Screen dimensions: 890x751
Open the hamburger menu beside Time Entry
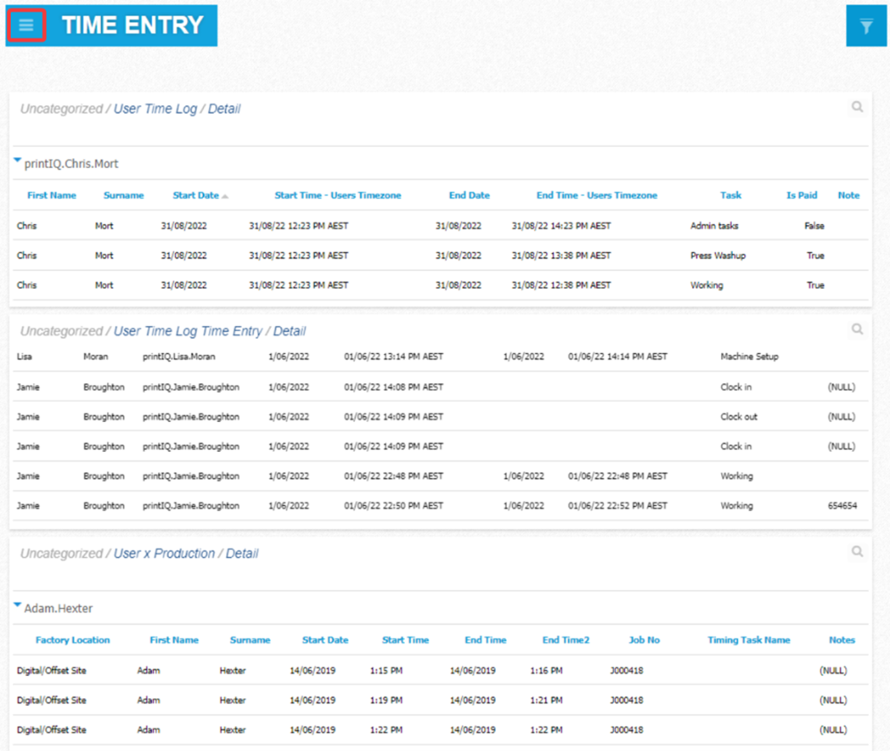26,26
